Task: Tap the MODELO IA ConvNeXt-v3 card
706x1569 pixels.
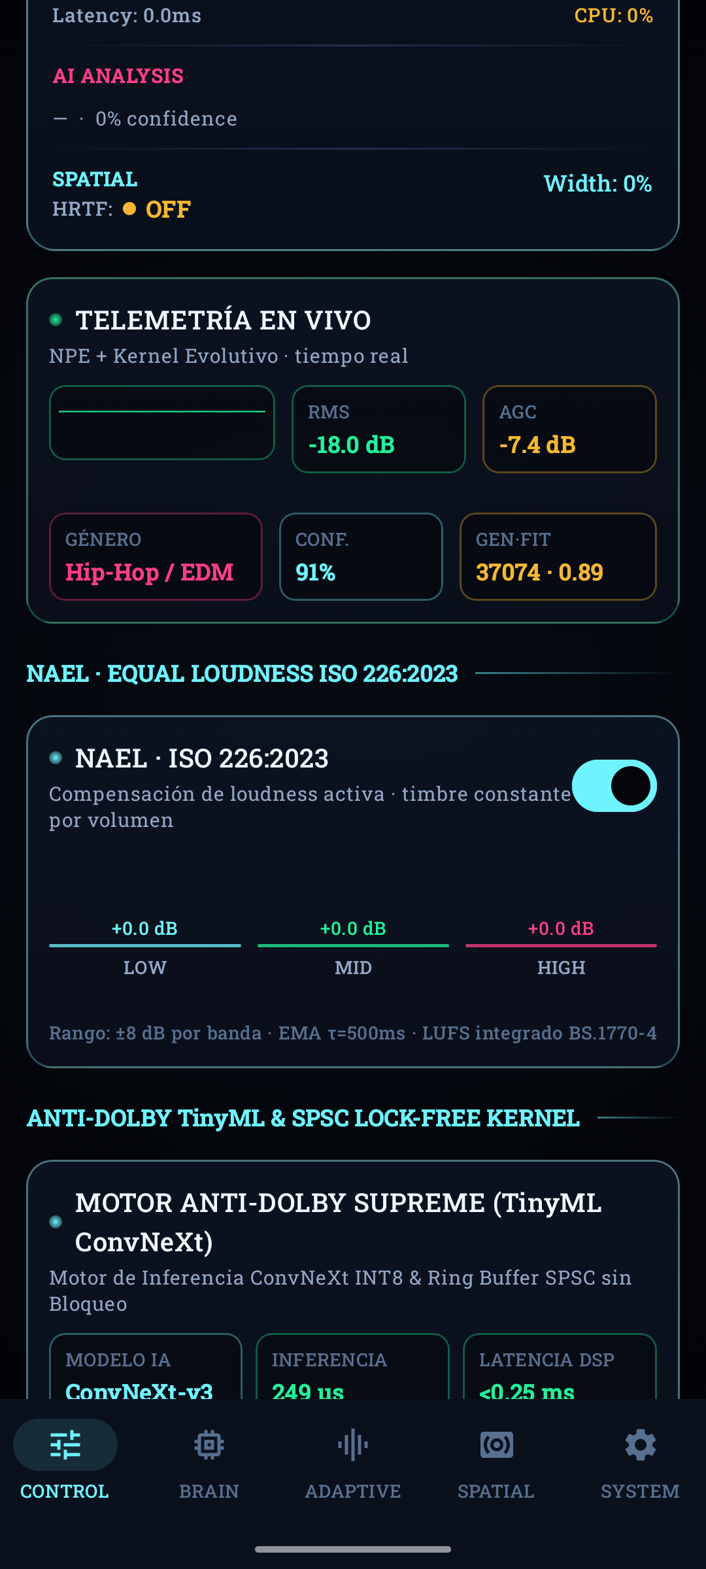Action: (x=146, y=1366)
